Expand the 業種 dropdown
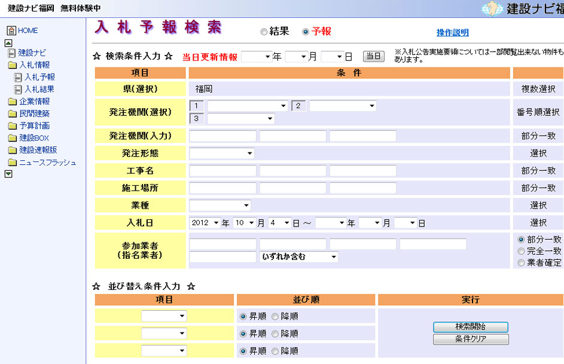Screen dimensions: 564x364 (x=219, y=206)
